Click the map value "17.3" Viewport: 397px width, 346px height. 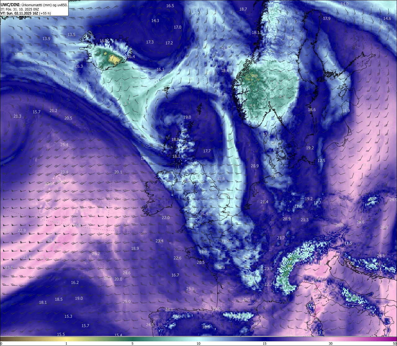150,42
